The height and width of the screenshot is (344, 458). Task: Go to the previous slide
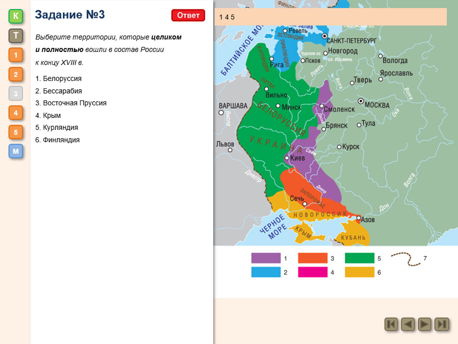(x=408, y=324)
